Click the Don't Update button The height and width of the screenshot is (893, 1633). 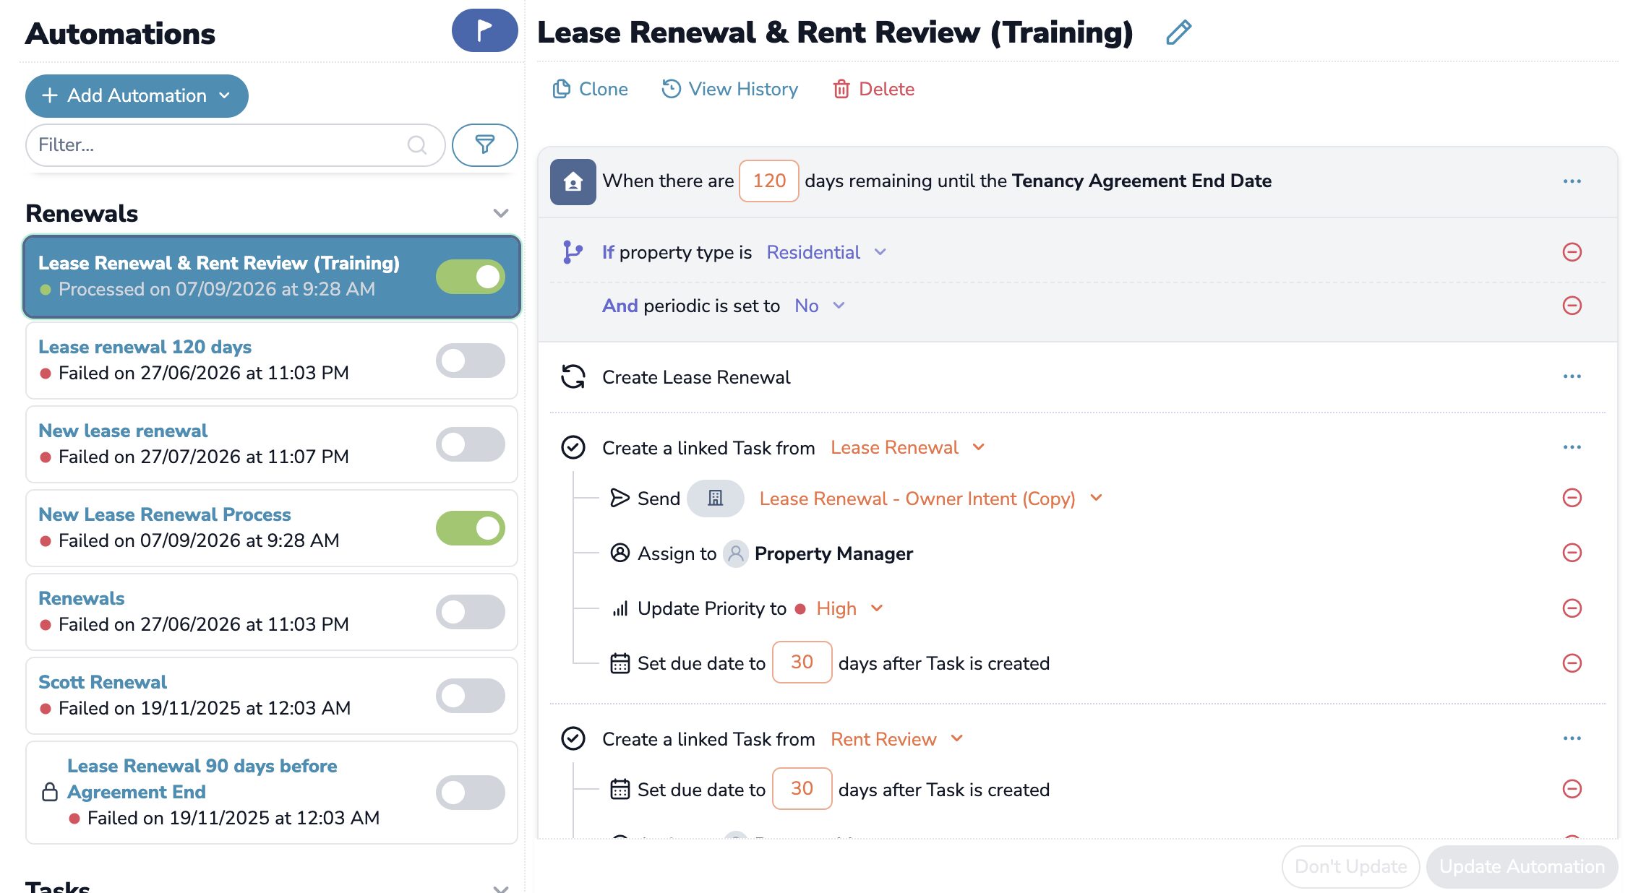[1350, 866]
